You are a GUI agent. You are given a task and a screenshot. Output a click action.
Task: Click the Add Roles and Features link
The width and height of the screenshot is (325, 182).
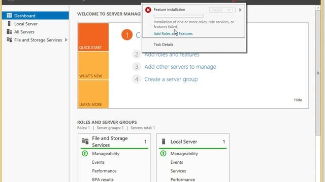click(x=173, y=34)
